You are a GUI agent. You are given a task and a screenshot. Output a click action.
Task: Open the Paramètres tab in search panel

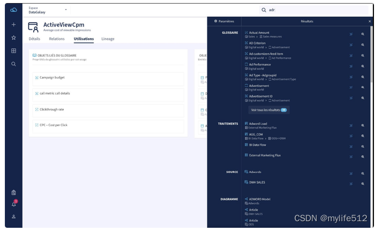tap(224, 21)
